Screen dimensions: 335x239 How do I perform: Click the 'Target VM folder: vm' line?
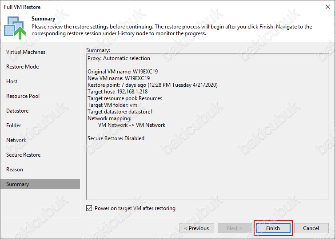click(112, 105)
